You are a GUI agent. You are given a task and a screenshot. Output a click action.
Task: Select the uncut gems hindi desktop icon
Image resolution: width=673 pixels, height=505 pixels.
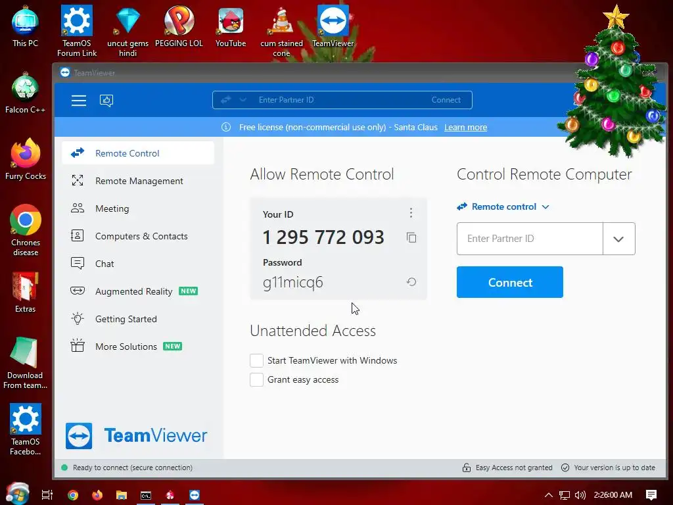tap(128, 31)
